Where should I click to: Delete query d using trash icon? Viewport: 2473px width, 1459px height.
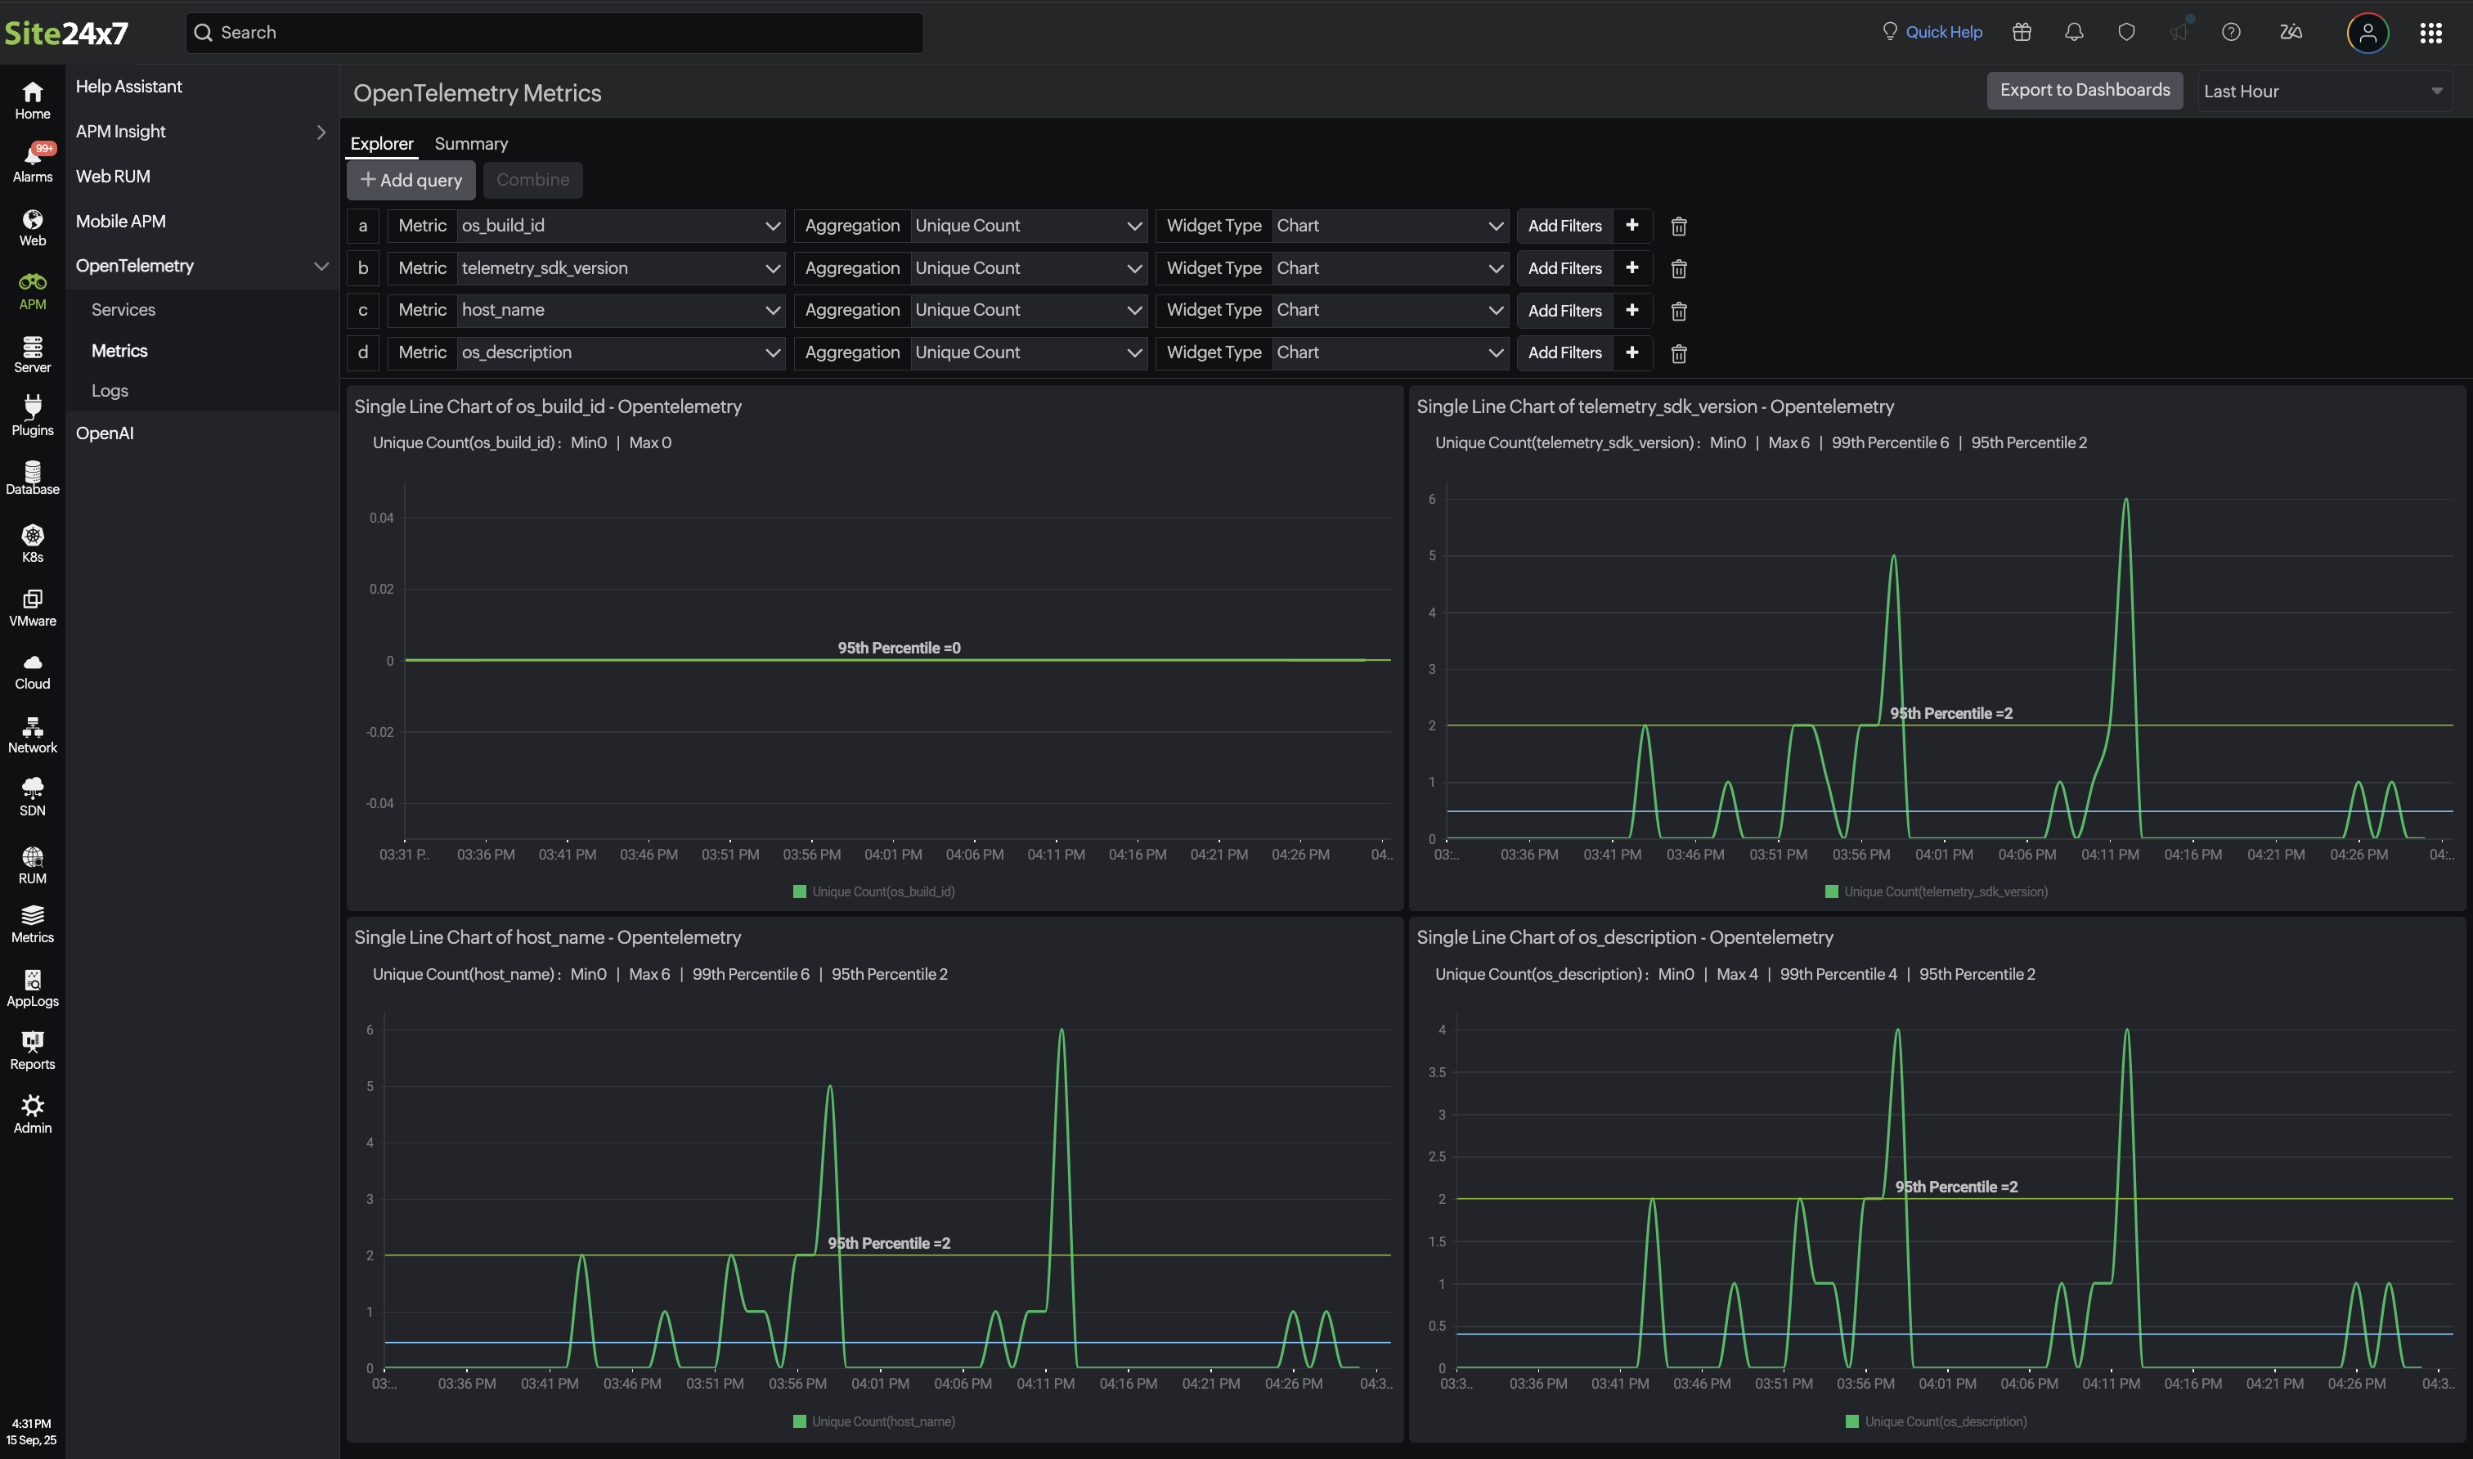coord(1678,353)
